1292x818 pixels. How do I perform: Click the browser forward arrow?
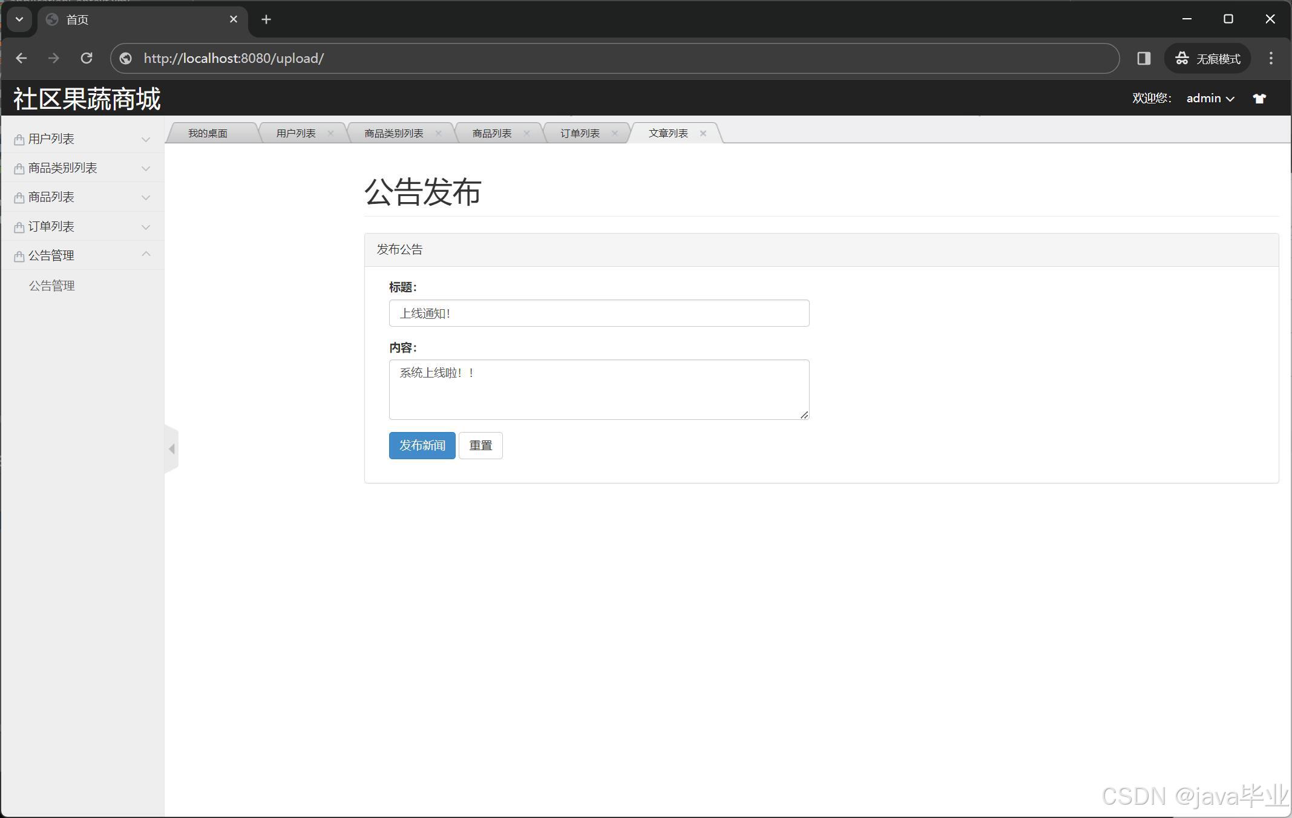(54, 58)
